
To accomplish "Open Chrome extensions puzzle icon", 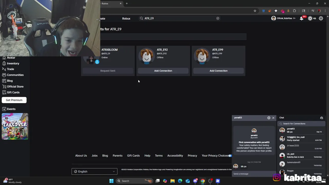I will point(295,11).
